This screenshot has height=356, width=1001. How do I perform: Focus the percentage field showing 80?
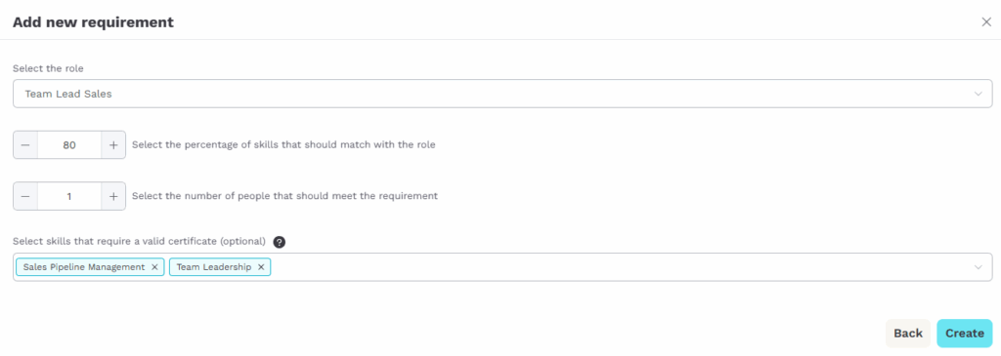(69, 144)
